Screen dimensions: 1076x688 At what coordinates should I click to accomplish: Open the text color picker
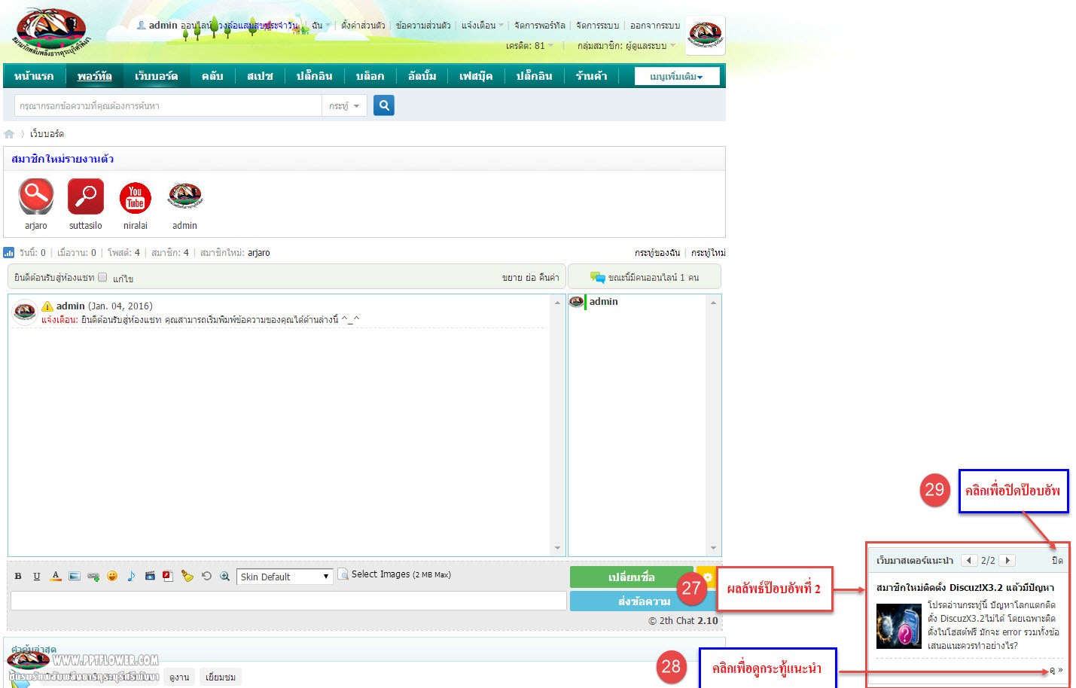[56, 577]
